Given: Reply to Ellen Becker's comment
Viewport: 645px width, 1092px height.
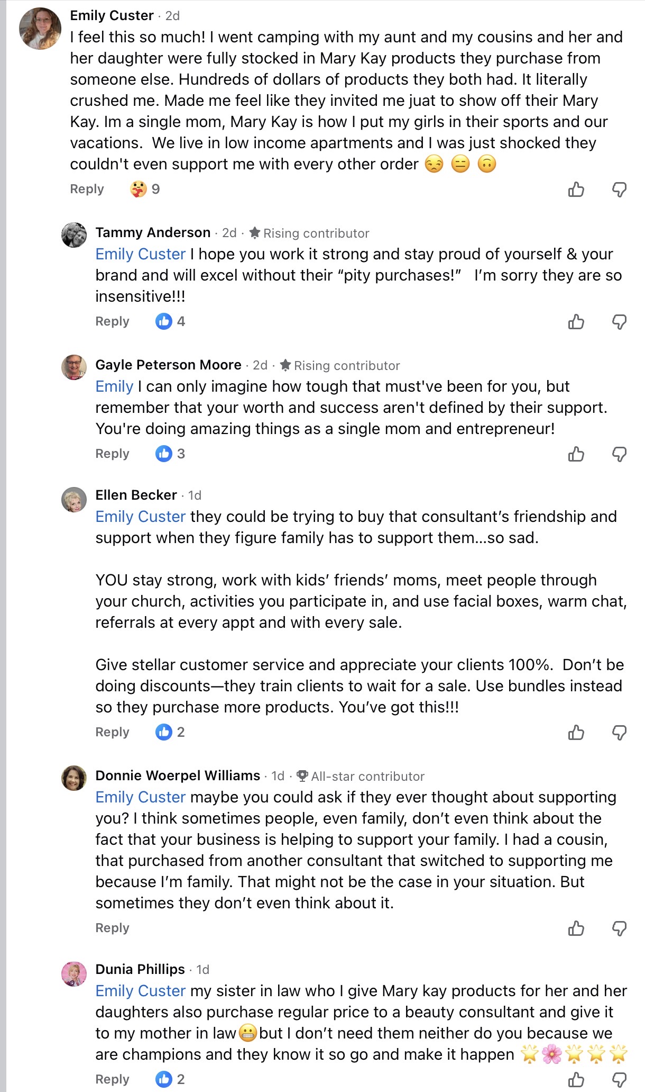Looking at the screenshot, I should point(112,732).
